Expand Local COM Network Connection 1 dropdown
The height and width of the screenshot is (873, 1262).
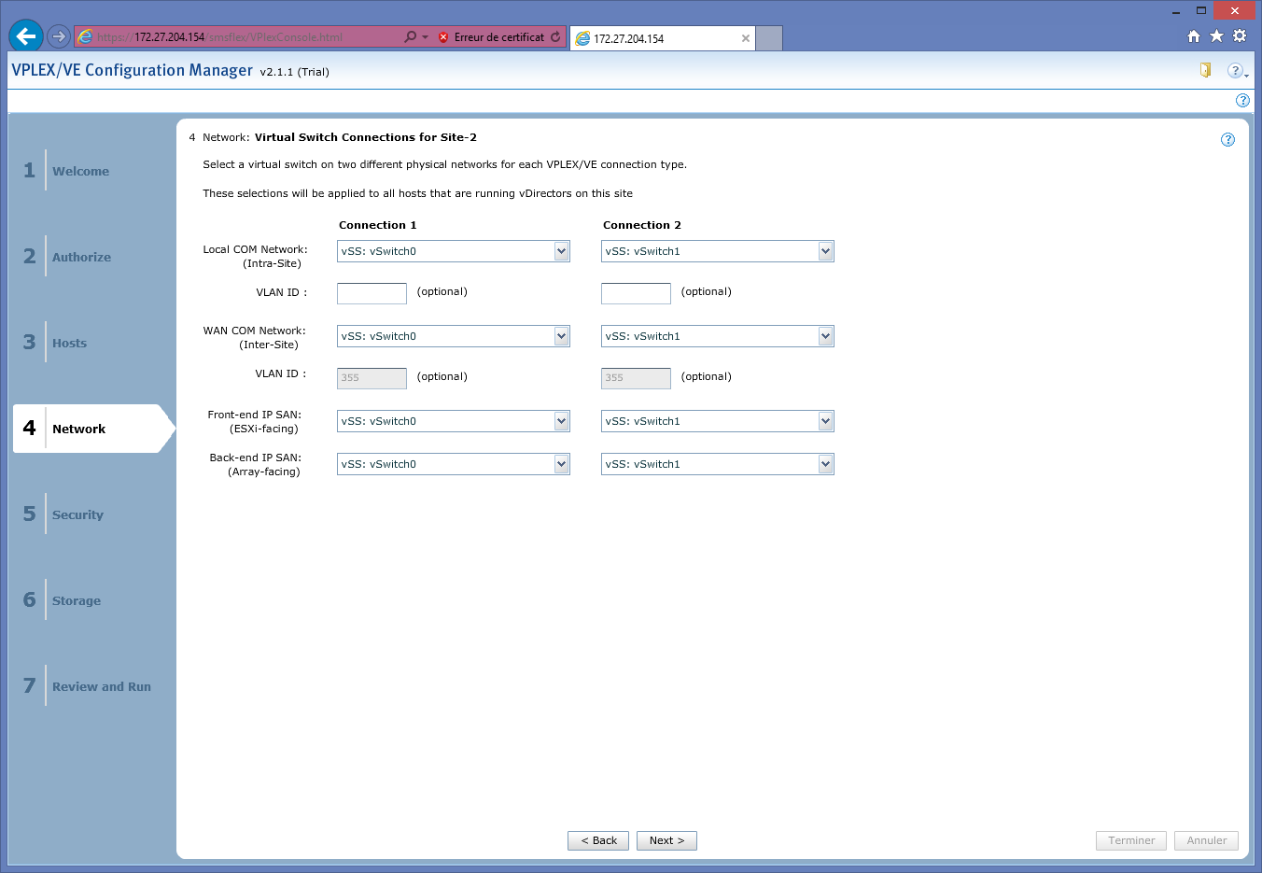coord(561,251)
